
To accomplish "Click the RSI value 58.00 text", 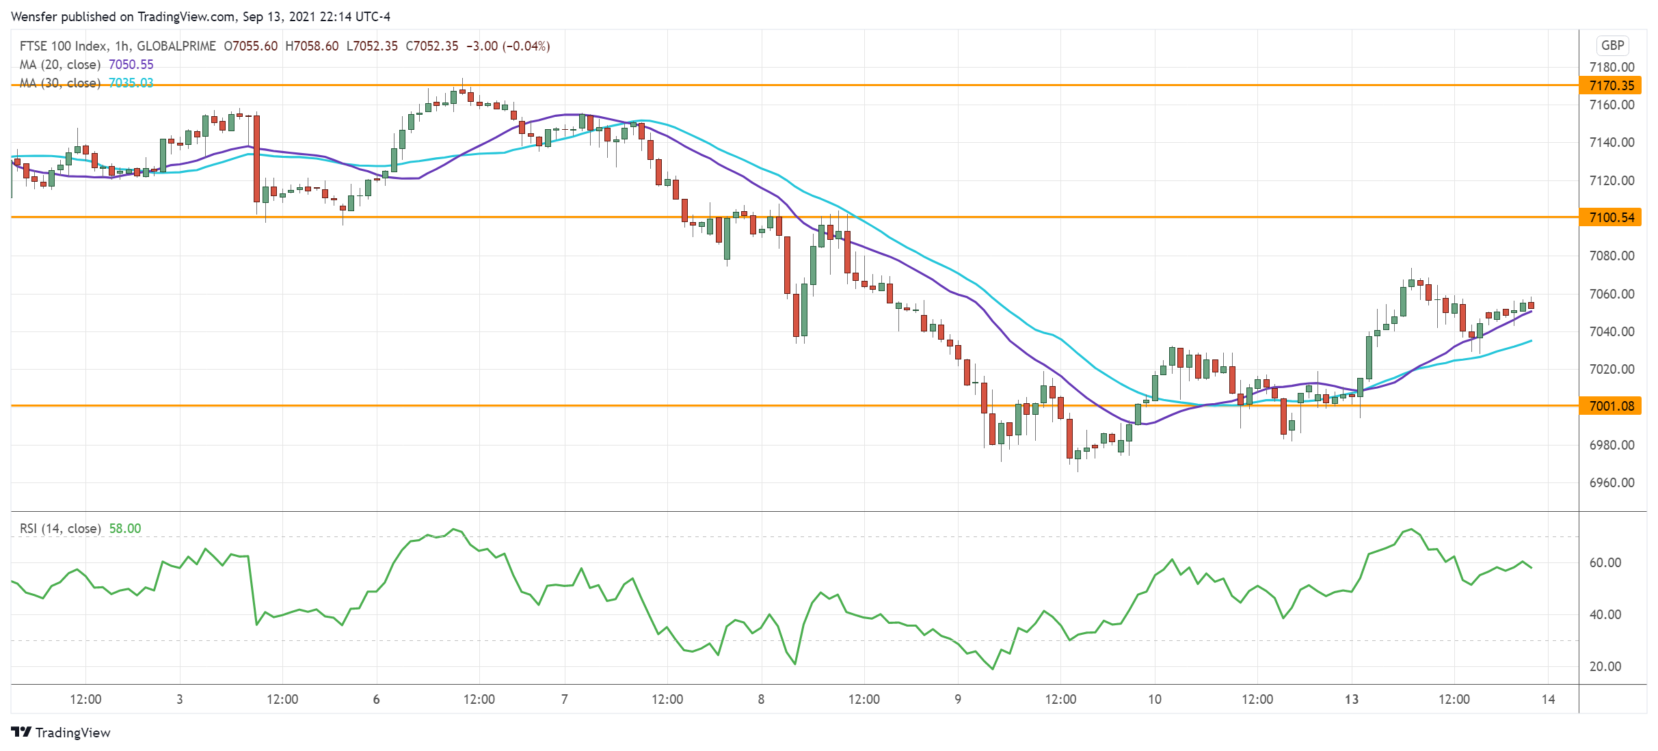I will (x=125, y=528).
